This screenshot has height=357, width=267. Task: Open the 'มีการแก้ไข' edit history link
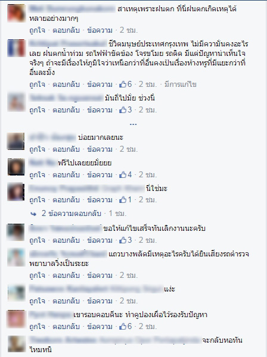tap(181, 84)
